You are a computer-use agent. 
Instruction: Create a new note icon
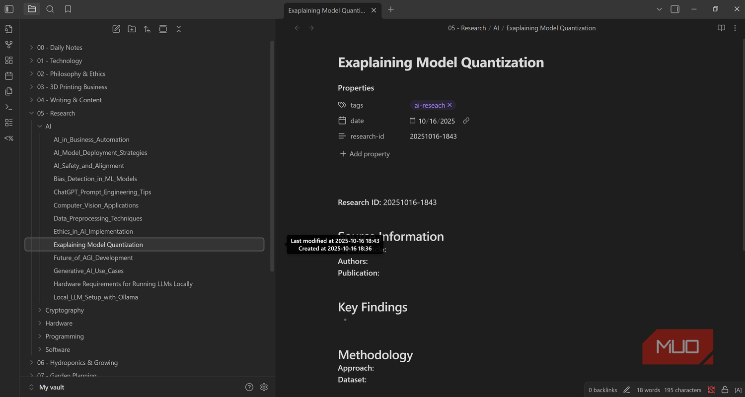[x=116, y=29]
